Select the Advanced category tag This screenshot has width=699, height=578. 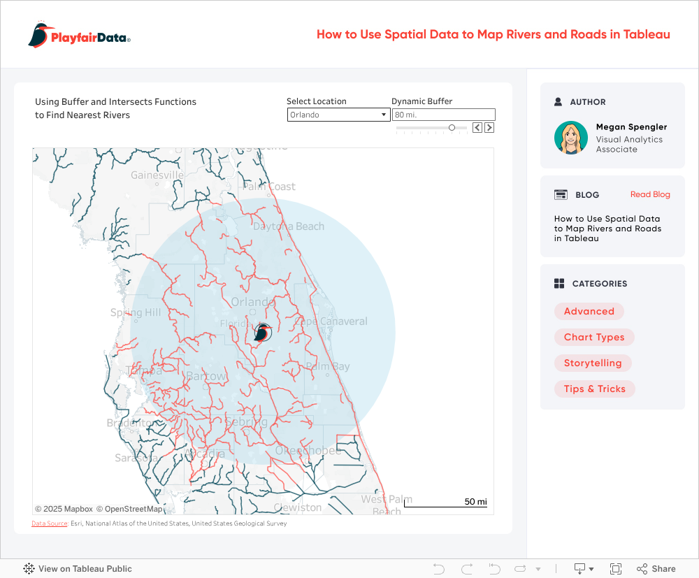[589, 312]
